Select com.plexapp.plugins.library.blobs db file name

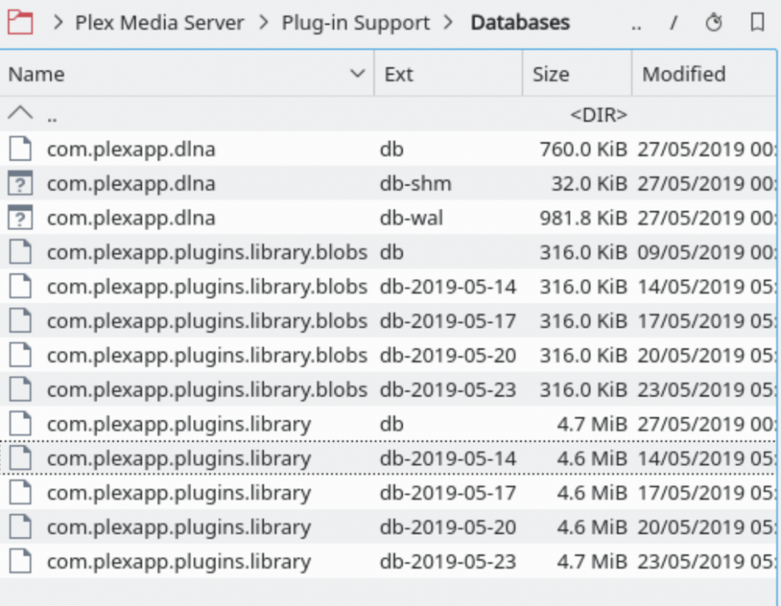[x=208, y=253]
